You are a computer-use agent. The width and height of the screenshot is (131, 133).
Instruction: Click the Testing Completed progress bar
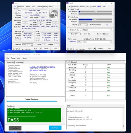coord(32,101)
